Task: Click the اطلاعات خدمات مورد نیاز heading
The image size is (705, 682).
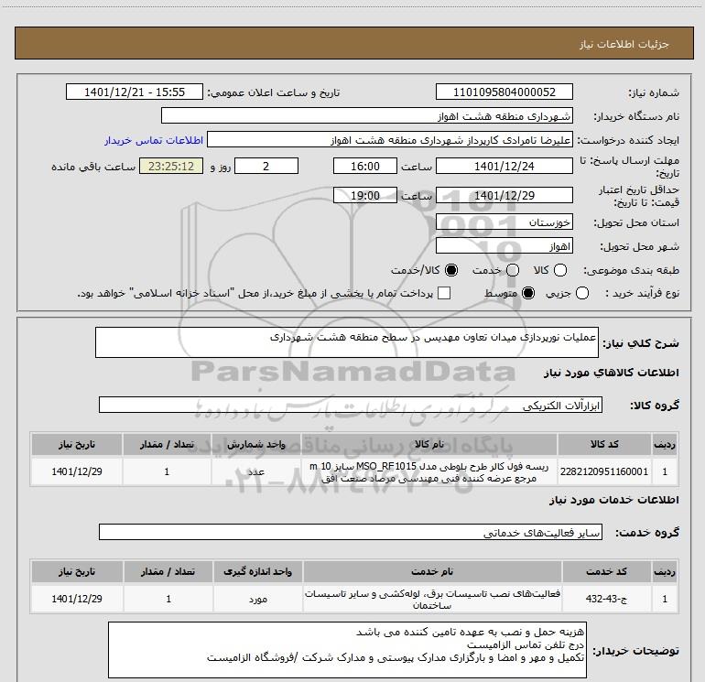Action: (614, 500)
